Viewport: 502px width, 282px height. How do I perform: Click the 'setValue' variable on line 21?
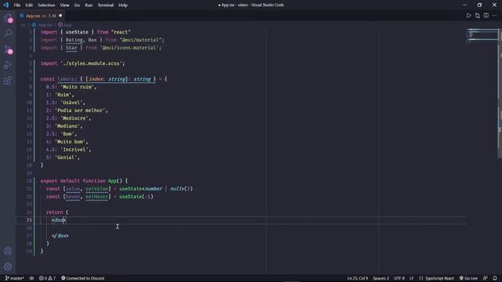coord(96,189)
